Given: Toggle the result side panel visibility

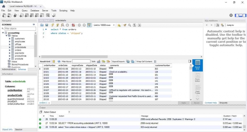Looking at the screenshot, I should tap(190, 61).
